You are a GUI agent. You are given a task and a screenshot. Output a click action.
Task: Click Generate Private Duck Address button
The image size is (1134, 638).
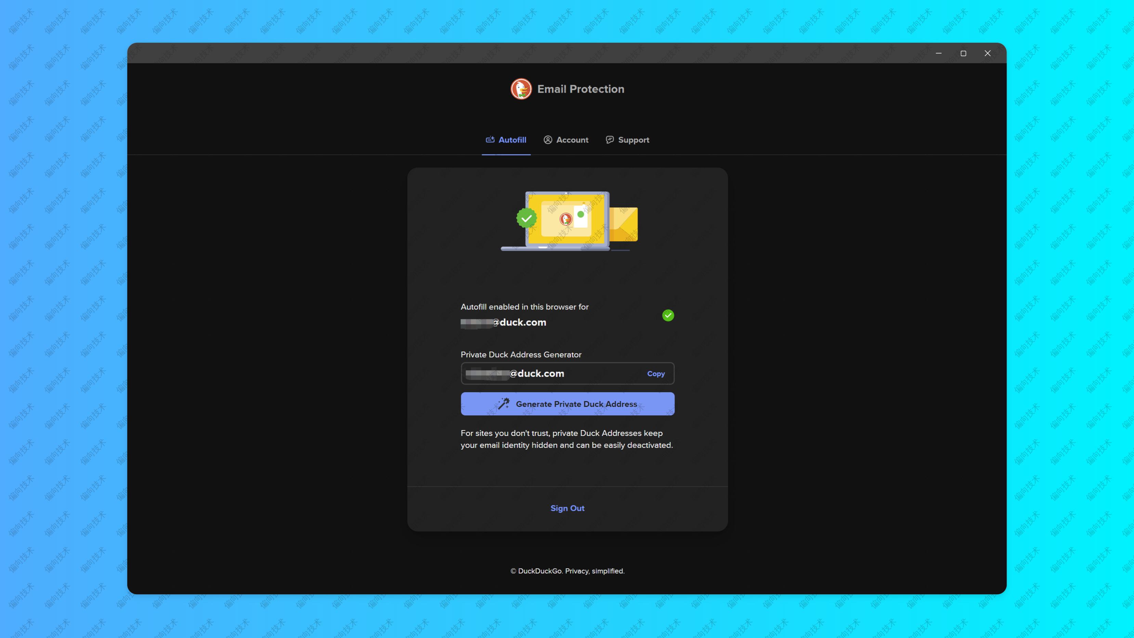point(568,404)
